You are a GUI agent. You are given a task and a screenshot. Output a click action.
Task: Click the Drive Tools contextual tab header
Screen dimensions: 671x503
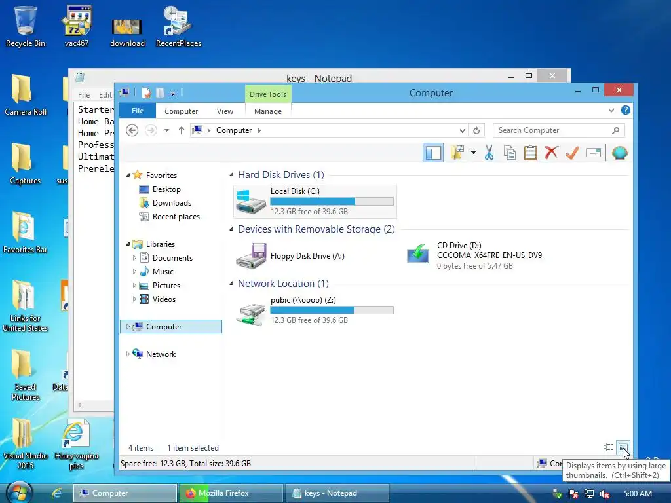268,94
